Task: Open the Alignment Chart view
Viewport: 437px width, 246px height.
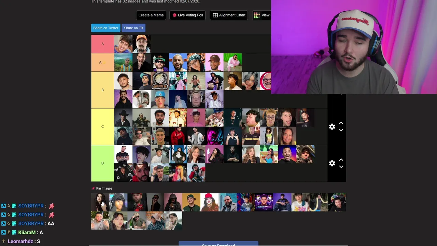Action: coord(229,15)
